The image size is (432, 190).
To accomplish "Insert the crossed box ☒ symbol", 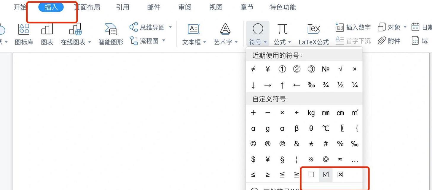I will point(340,175).
